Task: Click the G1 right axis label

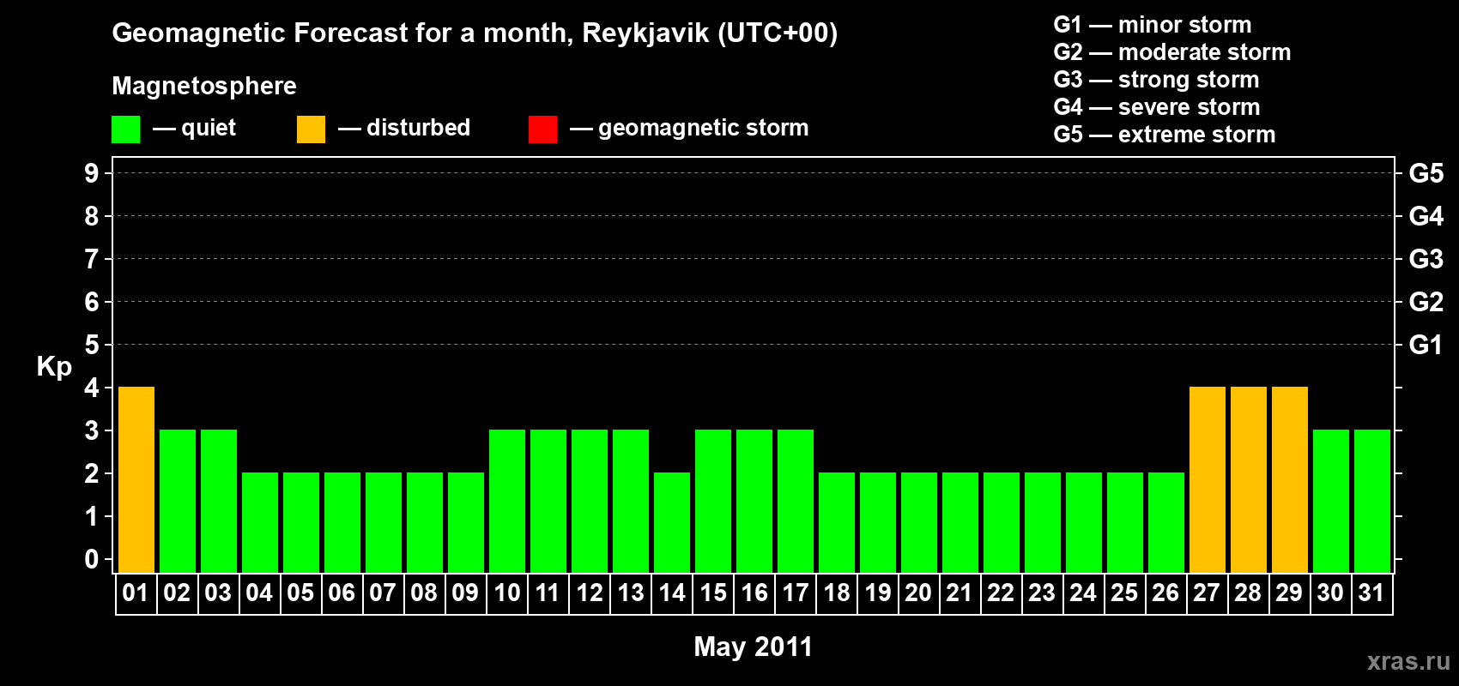Action: click(1426, 345)
